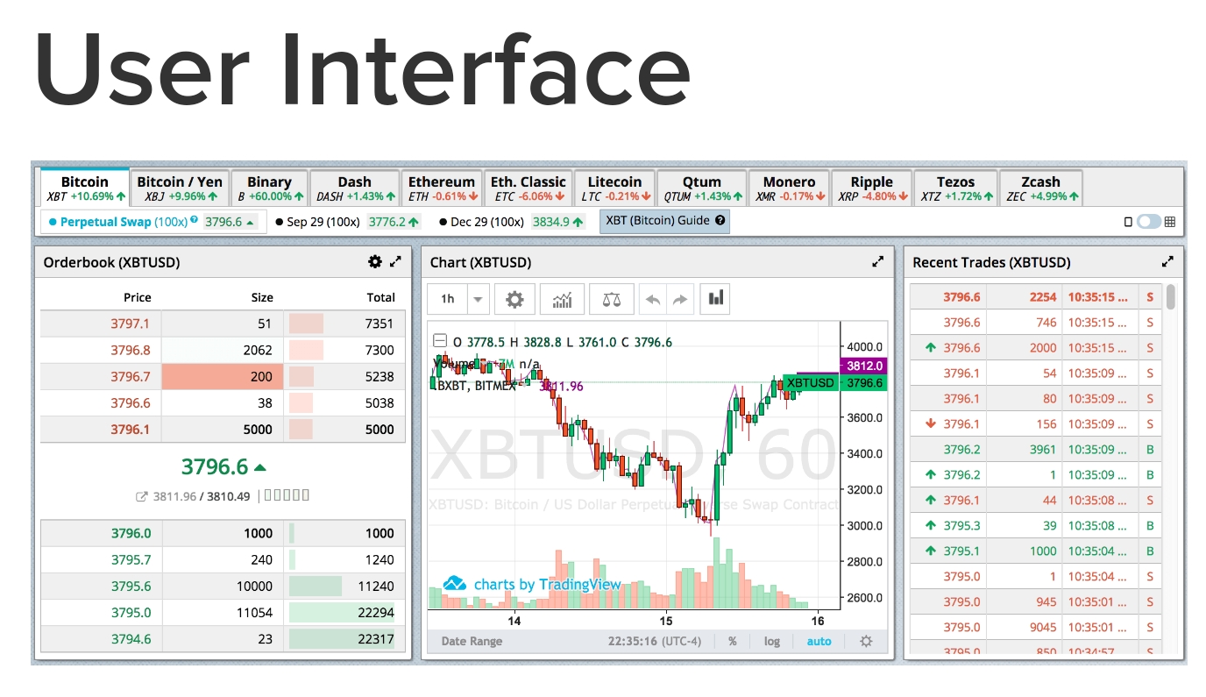Viewport: 1206px width, 697px height.
Task: Switch to the Qtum tab
Action: click(702, 188)
